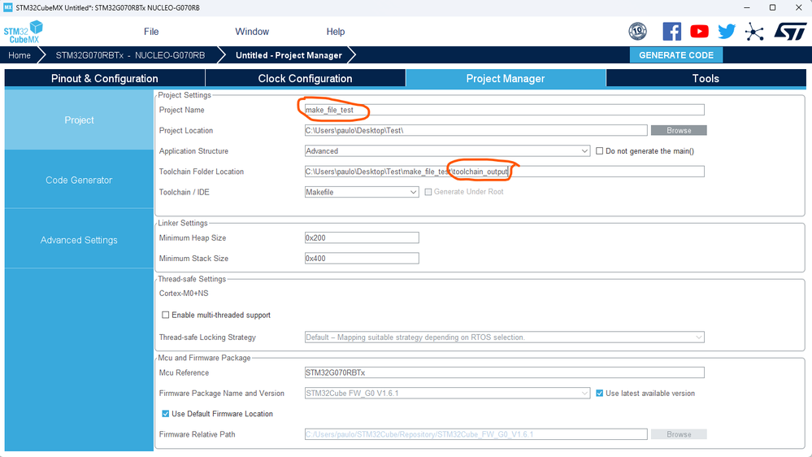The image size is (812, 457).
Task: Open the Twitter bird icon link
Action: [727, 32]
